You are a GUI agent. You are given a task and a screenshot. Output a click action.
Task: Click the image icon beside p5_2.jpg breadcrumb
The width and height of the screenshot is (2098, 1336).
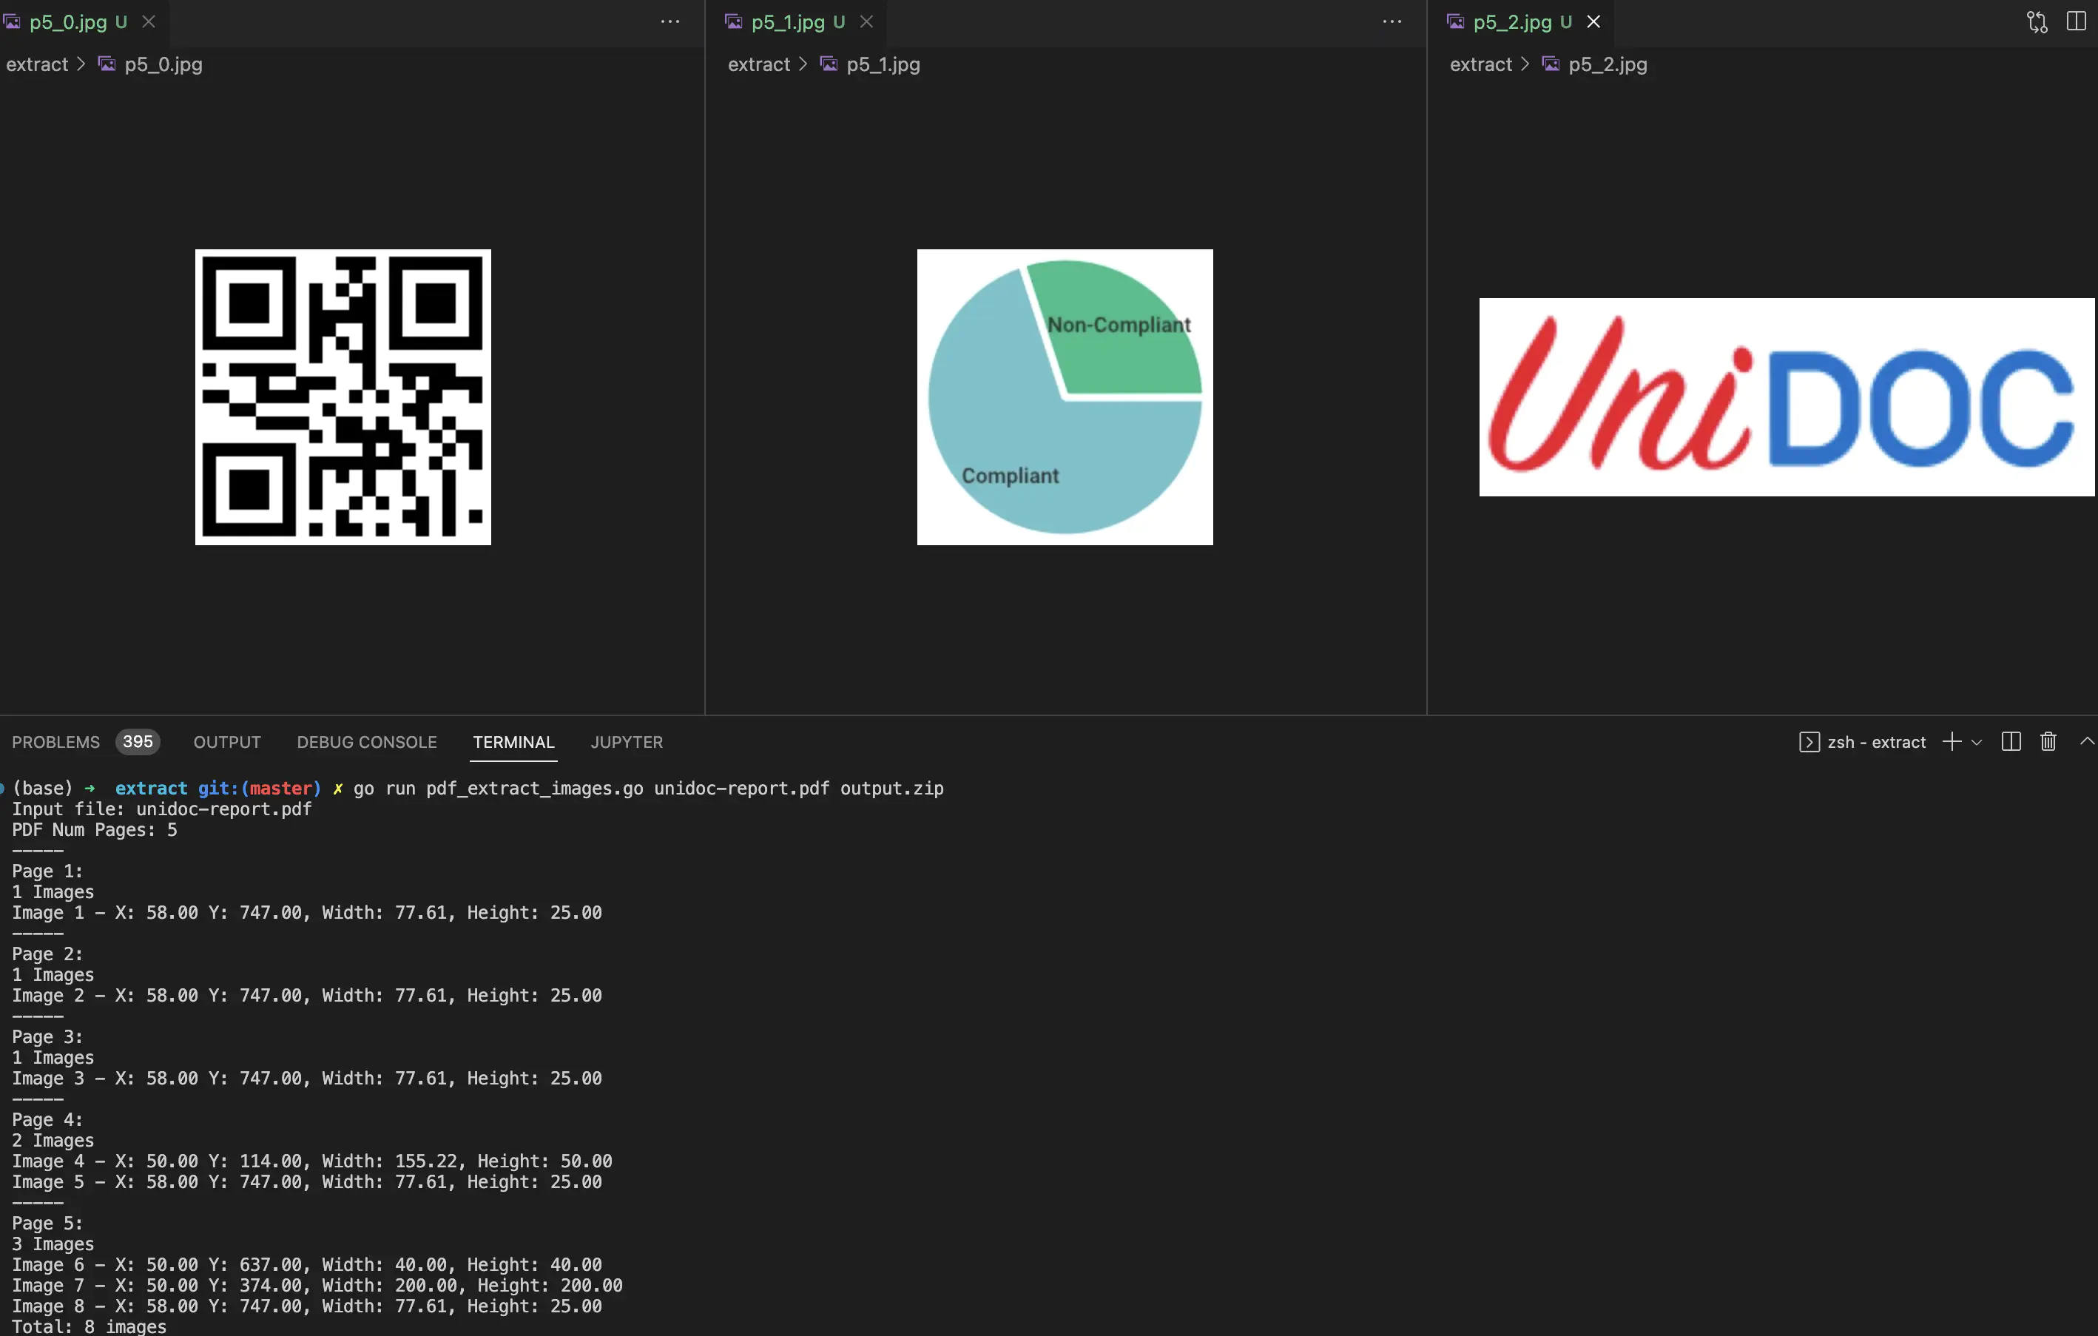(1550, 64)
